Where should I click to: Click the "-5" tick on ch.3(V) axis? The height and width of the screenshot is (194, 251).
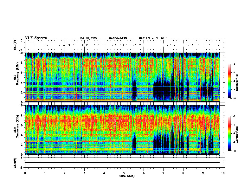(x=21, y=168)
